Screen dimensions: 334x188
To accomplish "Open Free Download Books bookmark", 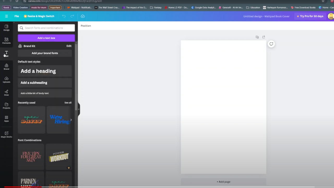I will coord(303,8).
